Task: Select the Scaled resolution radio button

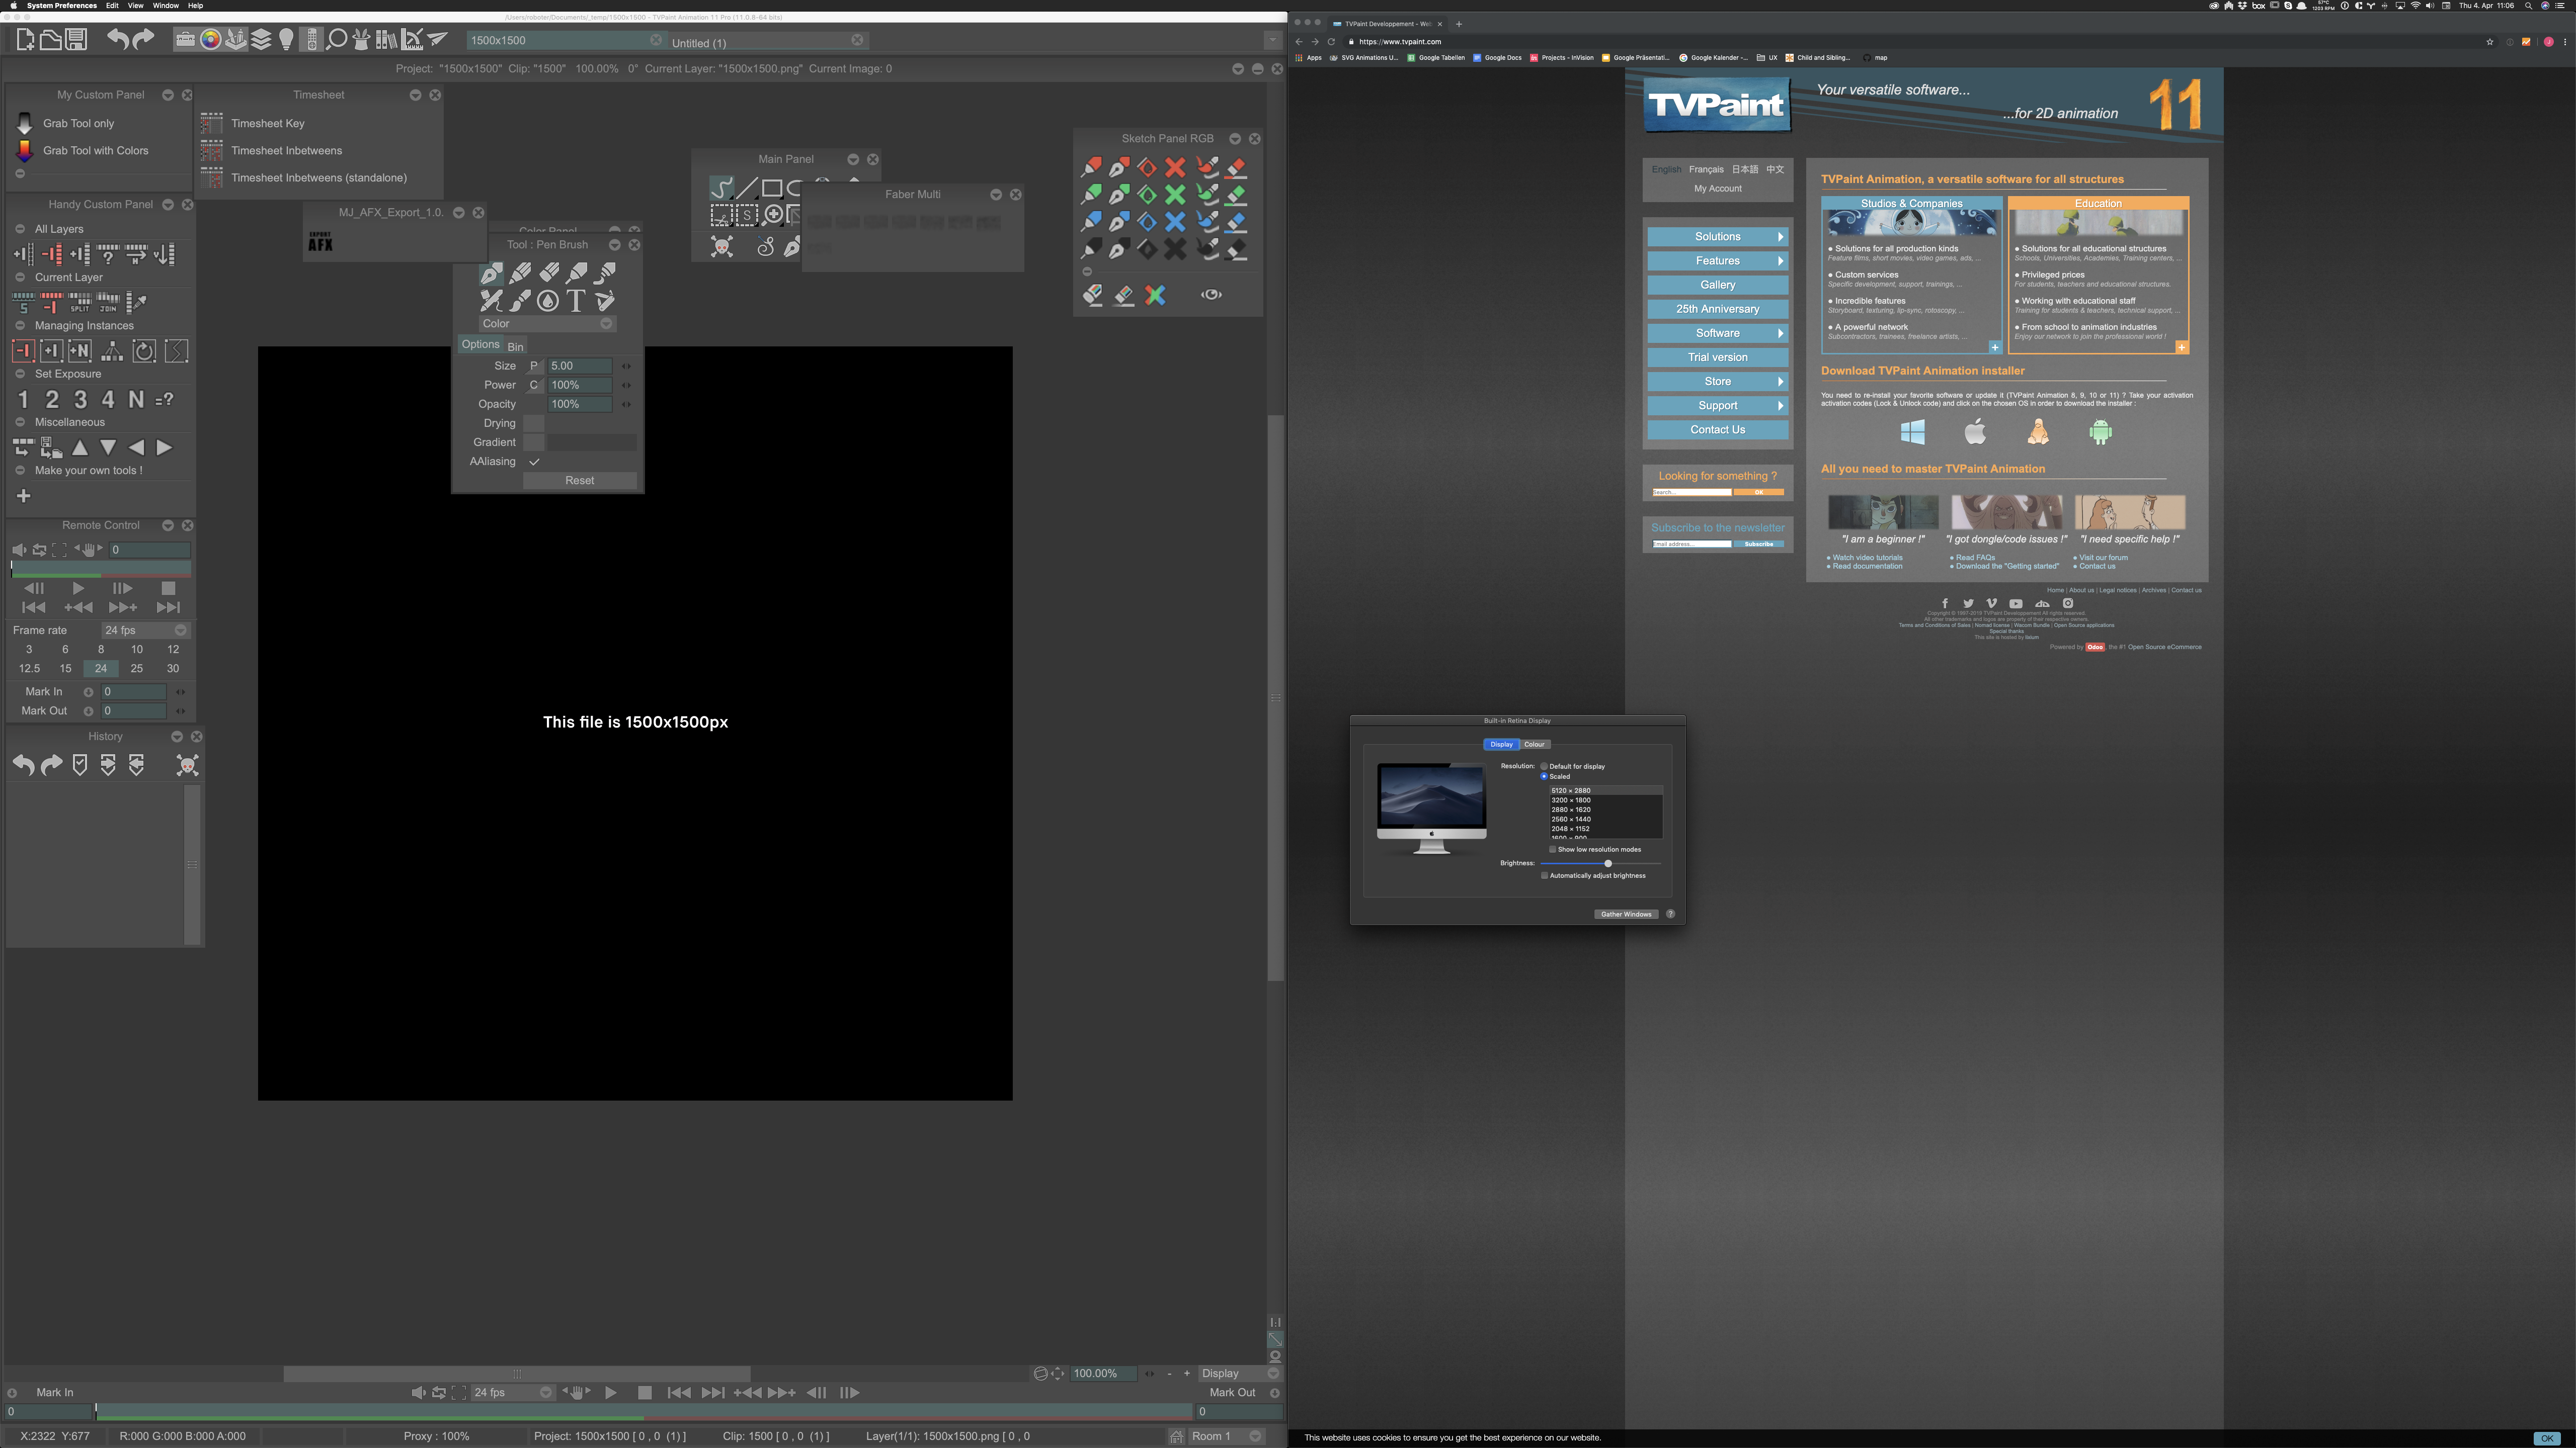Action: [x=1544, y=776]
